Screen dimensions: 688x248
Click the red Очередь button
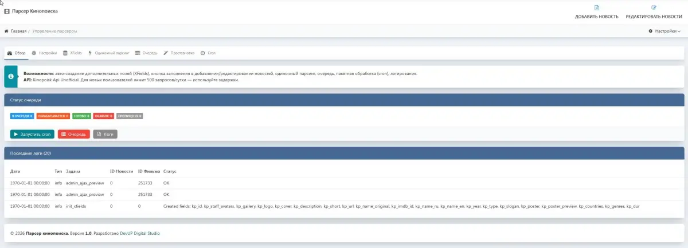tap(73, 134)
